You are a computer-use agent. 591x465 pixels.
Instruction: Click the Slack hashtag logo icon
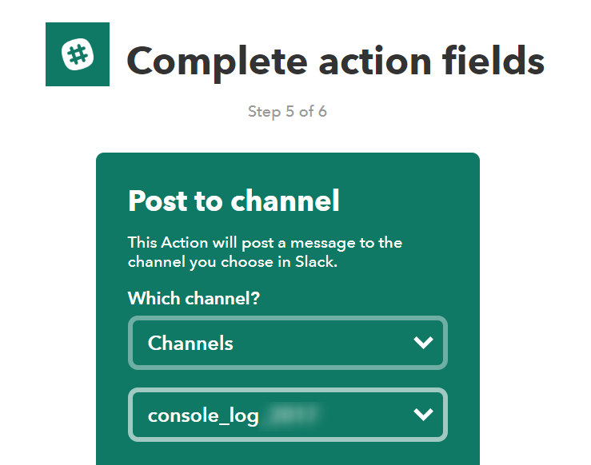(x=78, y=54)
